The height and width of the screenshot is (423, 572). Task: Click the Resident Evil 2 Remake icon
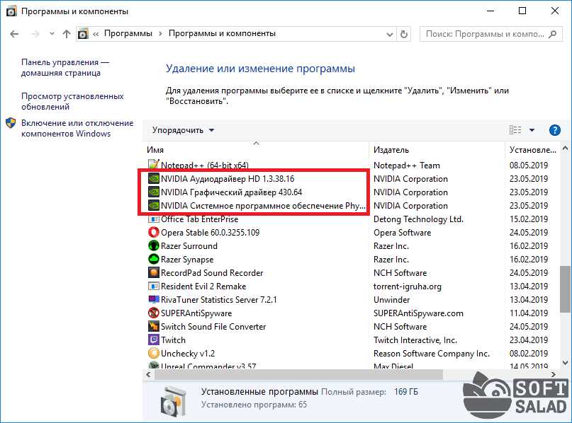152,286
